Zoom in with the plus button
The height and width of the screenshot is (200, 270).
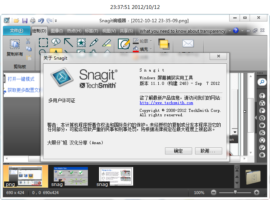coord(256,193)
